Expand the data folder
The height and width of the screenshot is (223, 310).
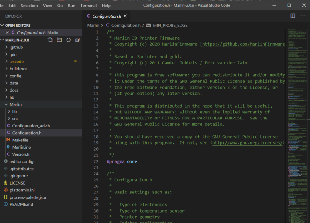tap(6, 83)
